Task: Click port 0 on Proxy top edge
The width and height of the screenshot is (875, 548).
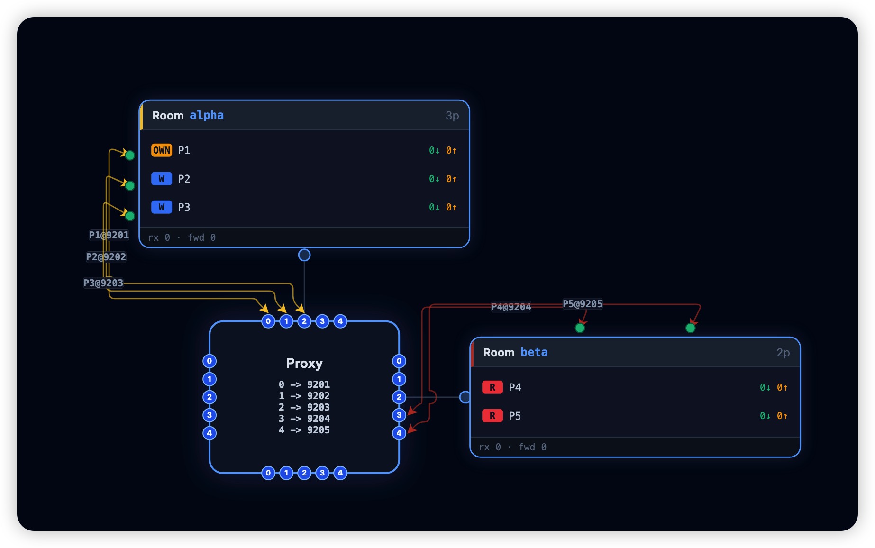Action: click(268, 321)
